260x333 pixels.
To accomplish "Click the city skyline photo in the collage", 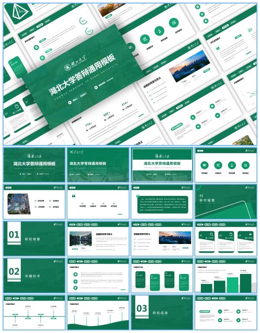I will [x=190, y=66].
